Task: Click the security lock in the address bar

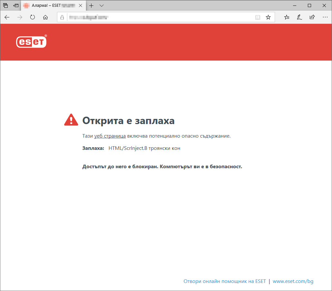Action: [x=62, y=17]
